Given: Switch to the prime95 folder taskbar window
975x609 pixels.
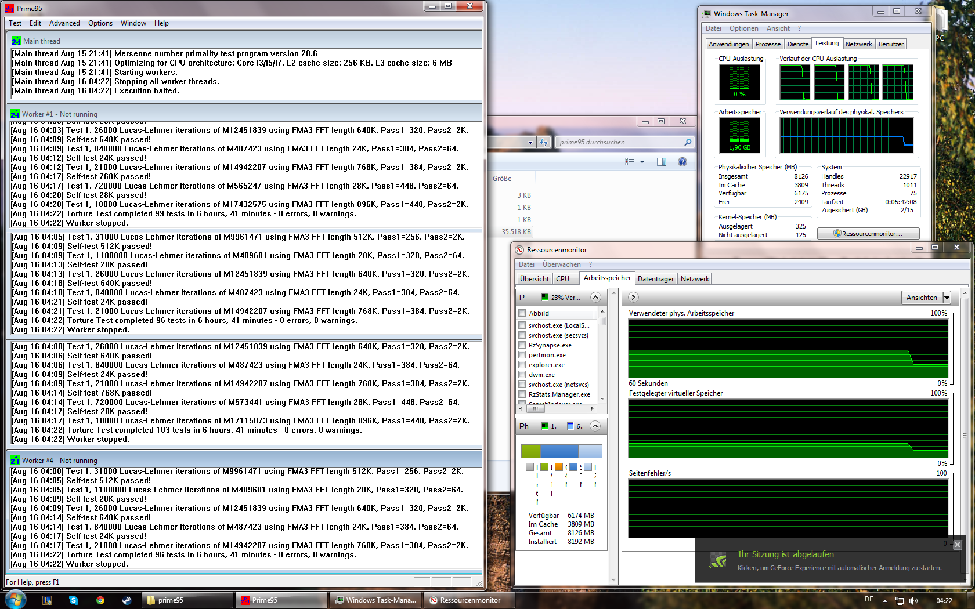Looking at the screenshot, I should coord(187,600).
